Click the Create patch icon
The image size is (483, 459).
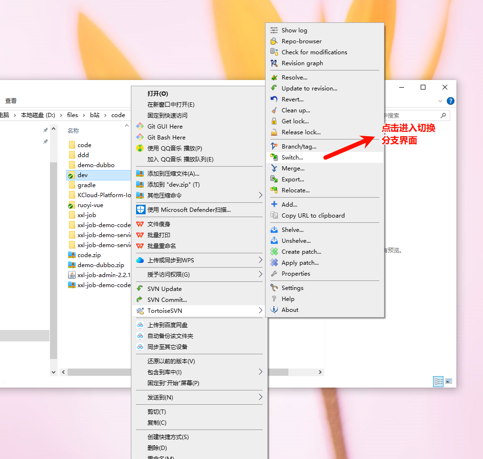[274, 251]
